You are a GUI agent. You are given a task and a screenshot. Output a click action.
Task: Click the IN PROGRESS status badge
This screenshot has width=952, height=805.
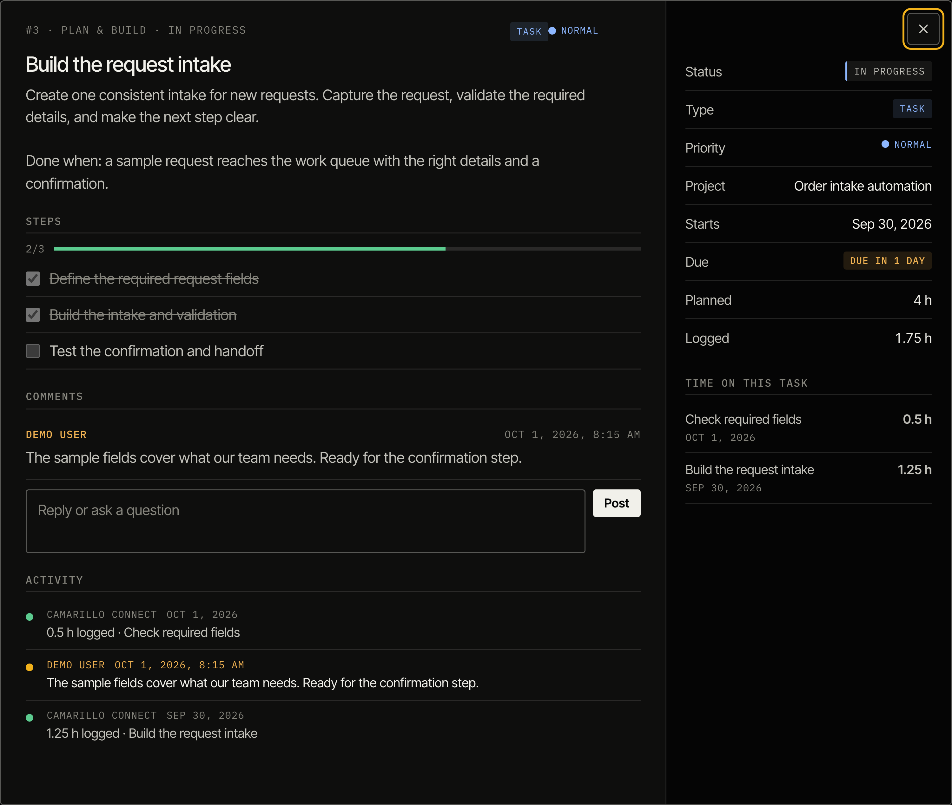889,72
